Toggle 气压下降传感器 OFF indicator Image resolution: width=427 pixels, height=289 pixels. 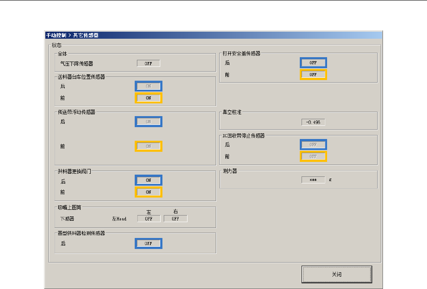tap(148, 63)
